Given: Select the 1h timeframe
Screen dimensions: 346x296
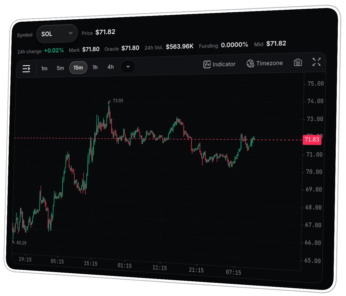Looking at the screenshot, I should click(x=95, y=67).
